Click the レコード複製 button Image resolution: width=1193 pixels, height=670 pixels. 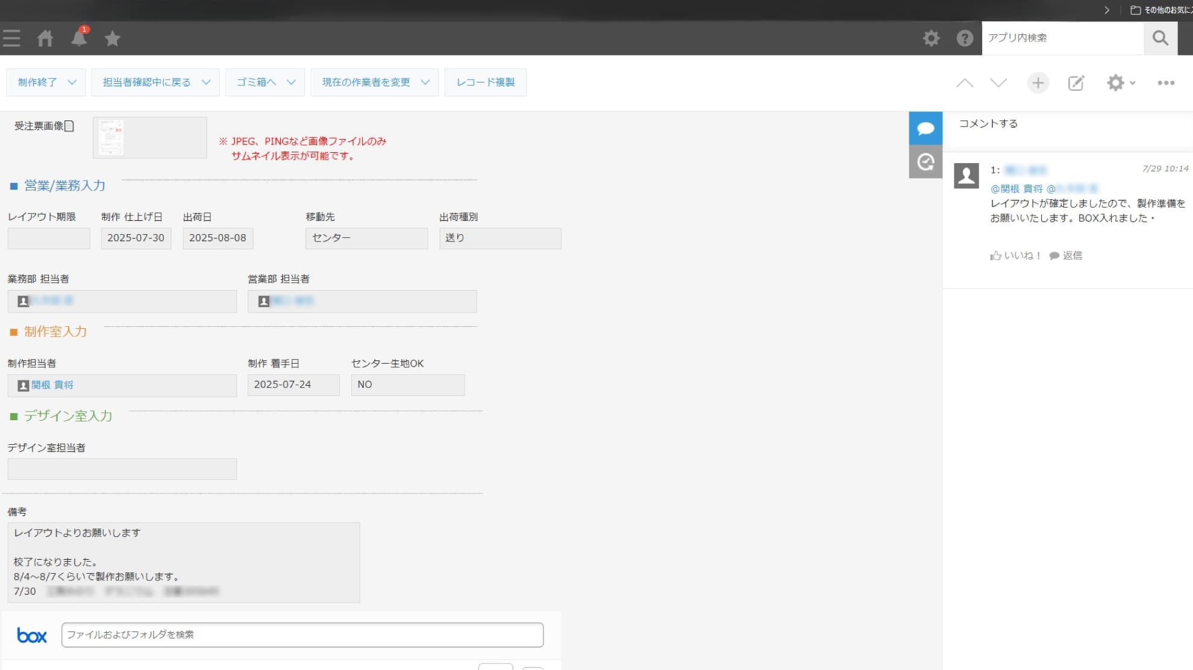click(485, 82)
